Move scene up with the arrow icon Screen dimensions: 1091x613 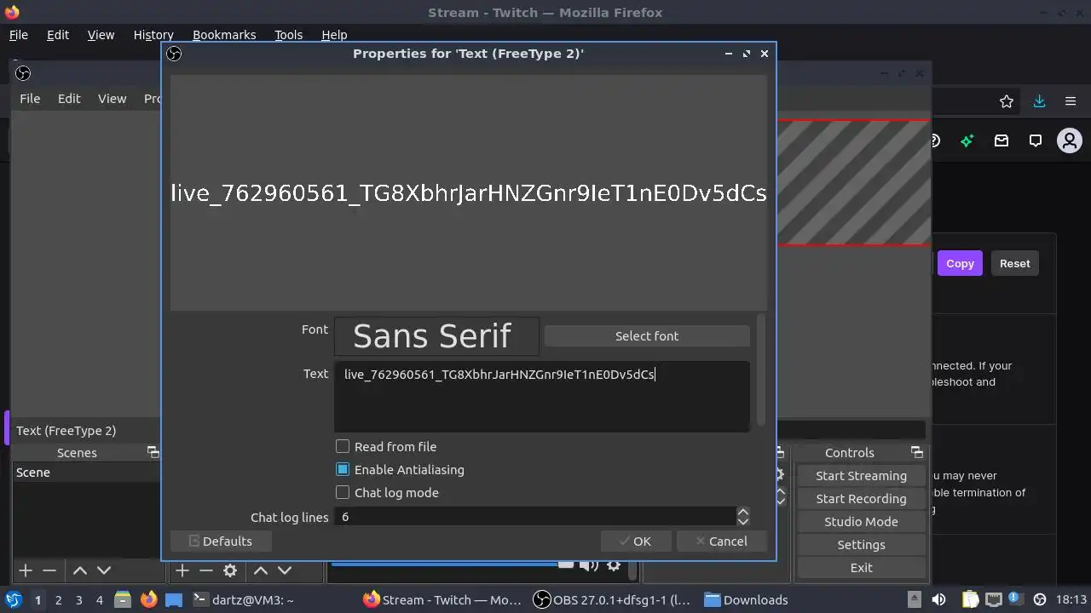[x=79, y=570]
